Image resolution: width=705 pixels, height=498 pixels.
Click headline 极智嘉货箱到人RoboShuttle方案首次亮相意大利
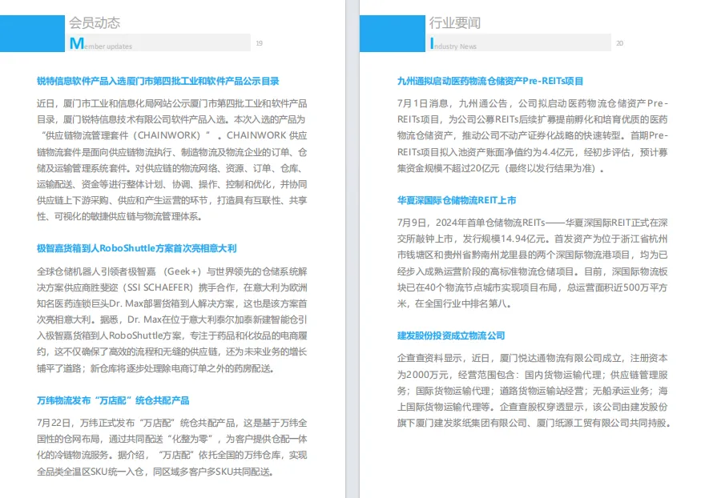[x=137, y=248]
